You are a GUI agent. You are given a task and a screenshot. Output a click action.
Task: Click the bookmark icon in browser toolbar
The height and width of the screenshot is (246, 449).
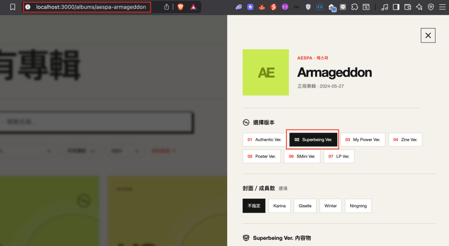click(13, 7)
